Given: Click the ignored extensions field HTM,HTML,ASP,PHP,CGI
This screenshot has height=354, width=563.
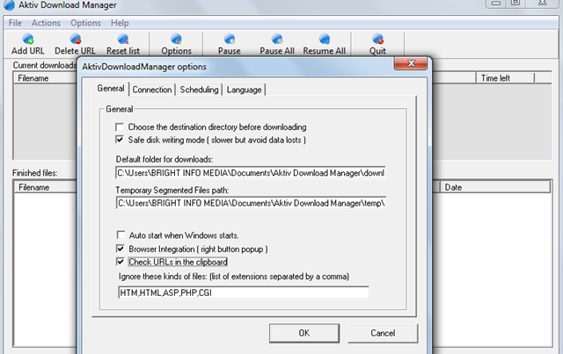Looking at the screenshot, I should [244, 293].
